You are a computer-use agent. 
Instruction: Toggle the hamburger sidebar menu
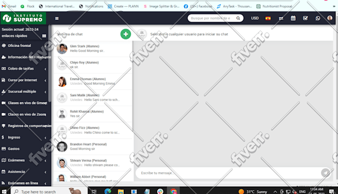point(57,18)
